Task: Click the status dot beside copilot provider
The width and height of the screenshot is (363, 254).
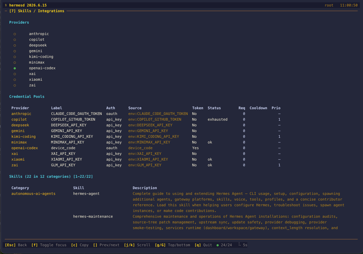Action: click(x=15, y=40)
